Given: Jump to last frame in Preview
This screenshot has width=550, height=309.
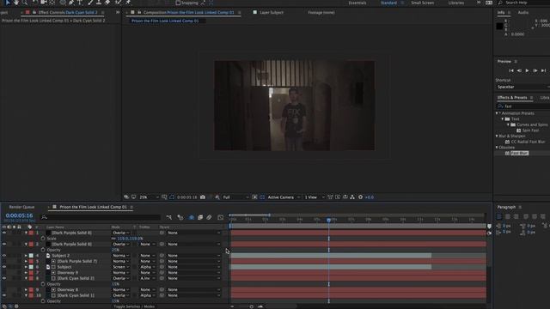Looking at the screenshot, I should pyautogui.click(x=543, y=70).
